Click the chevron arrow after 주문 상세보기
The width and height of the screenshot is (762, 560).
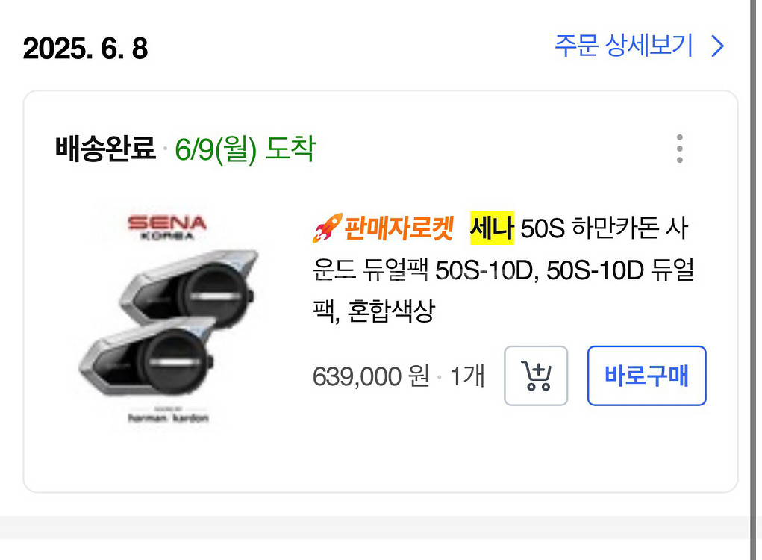coord(718,47)
